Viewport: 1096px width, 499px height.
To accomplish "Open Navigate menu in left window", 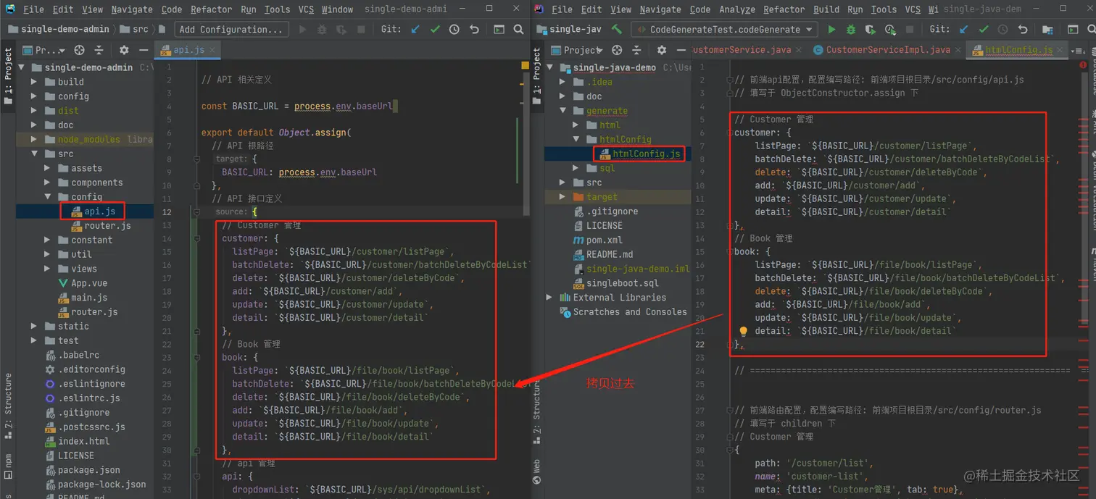I will point(132,9).
